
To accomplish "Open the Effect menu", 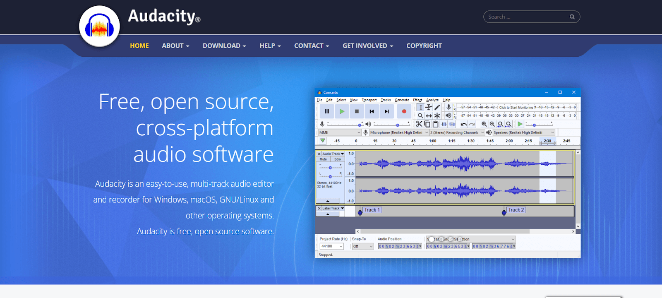I will tap(417, 100).
